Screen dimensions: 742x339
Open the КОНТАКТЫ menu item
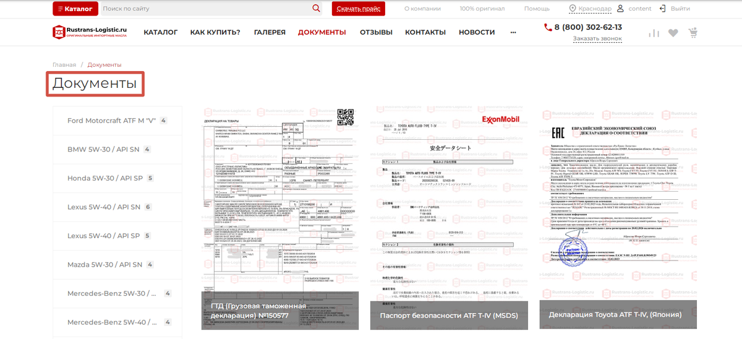[425, 32]
